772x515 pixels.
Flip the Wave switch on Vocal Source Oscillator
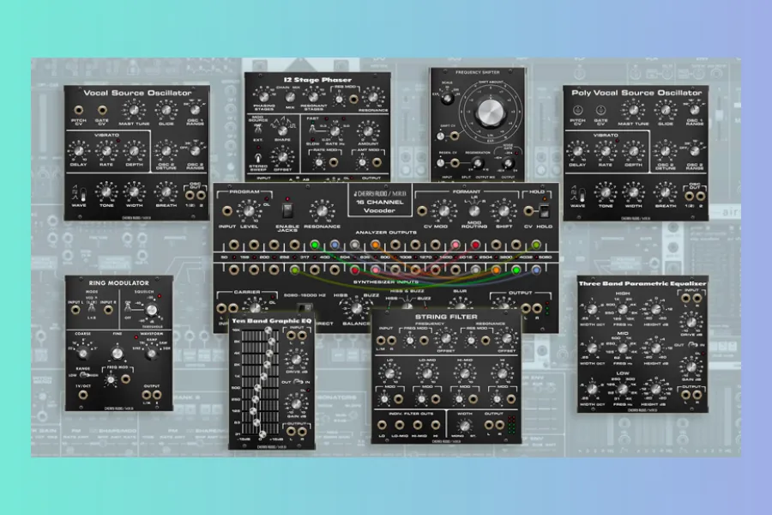(83, 193)
